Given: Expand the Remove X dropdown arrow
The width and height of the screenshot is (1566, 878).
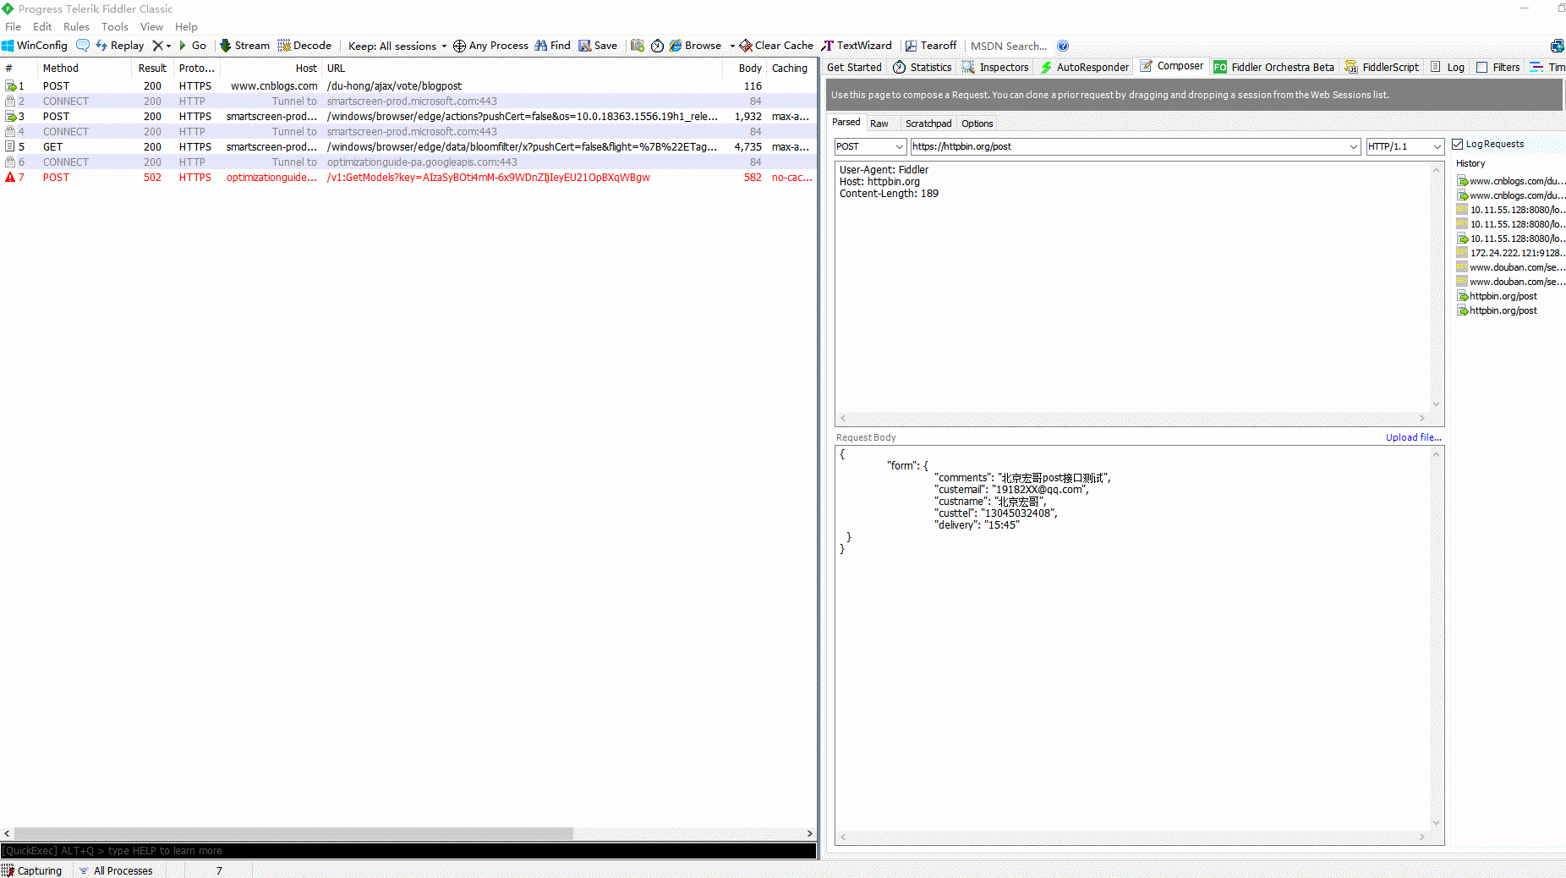Looking at the screenshot, I should (x=168, y=46).
